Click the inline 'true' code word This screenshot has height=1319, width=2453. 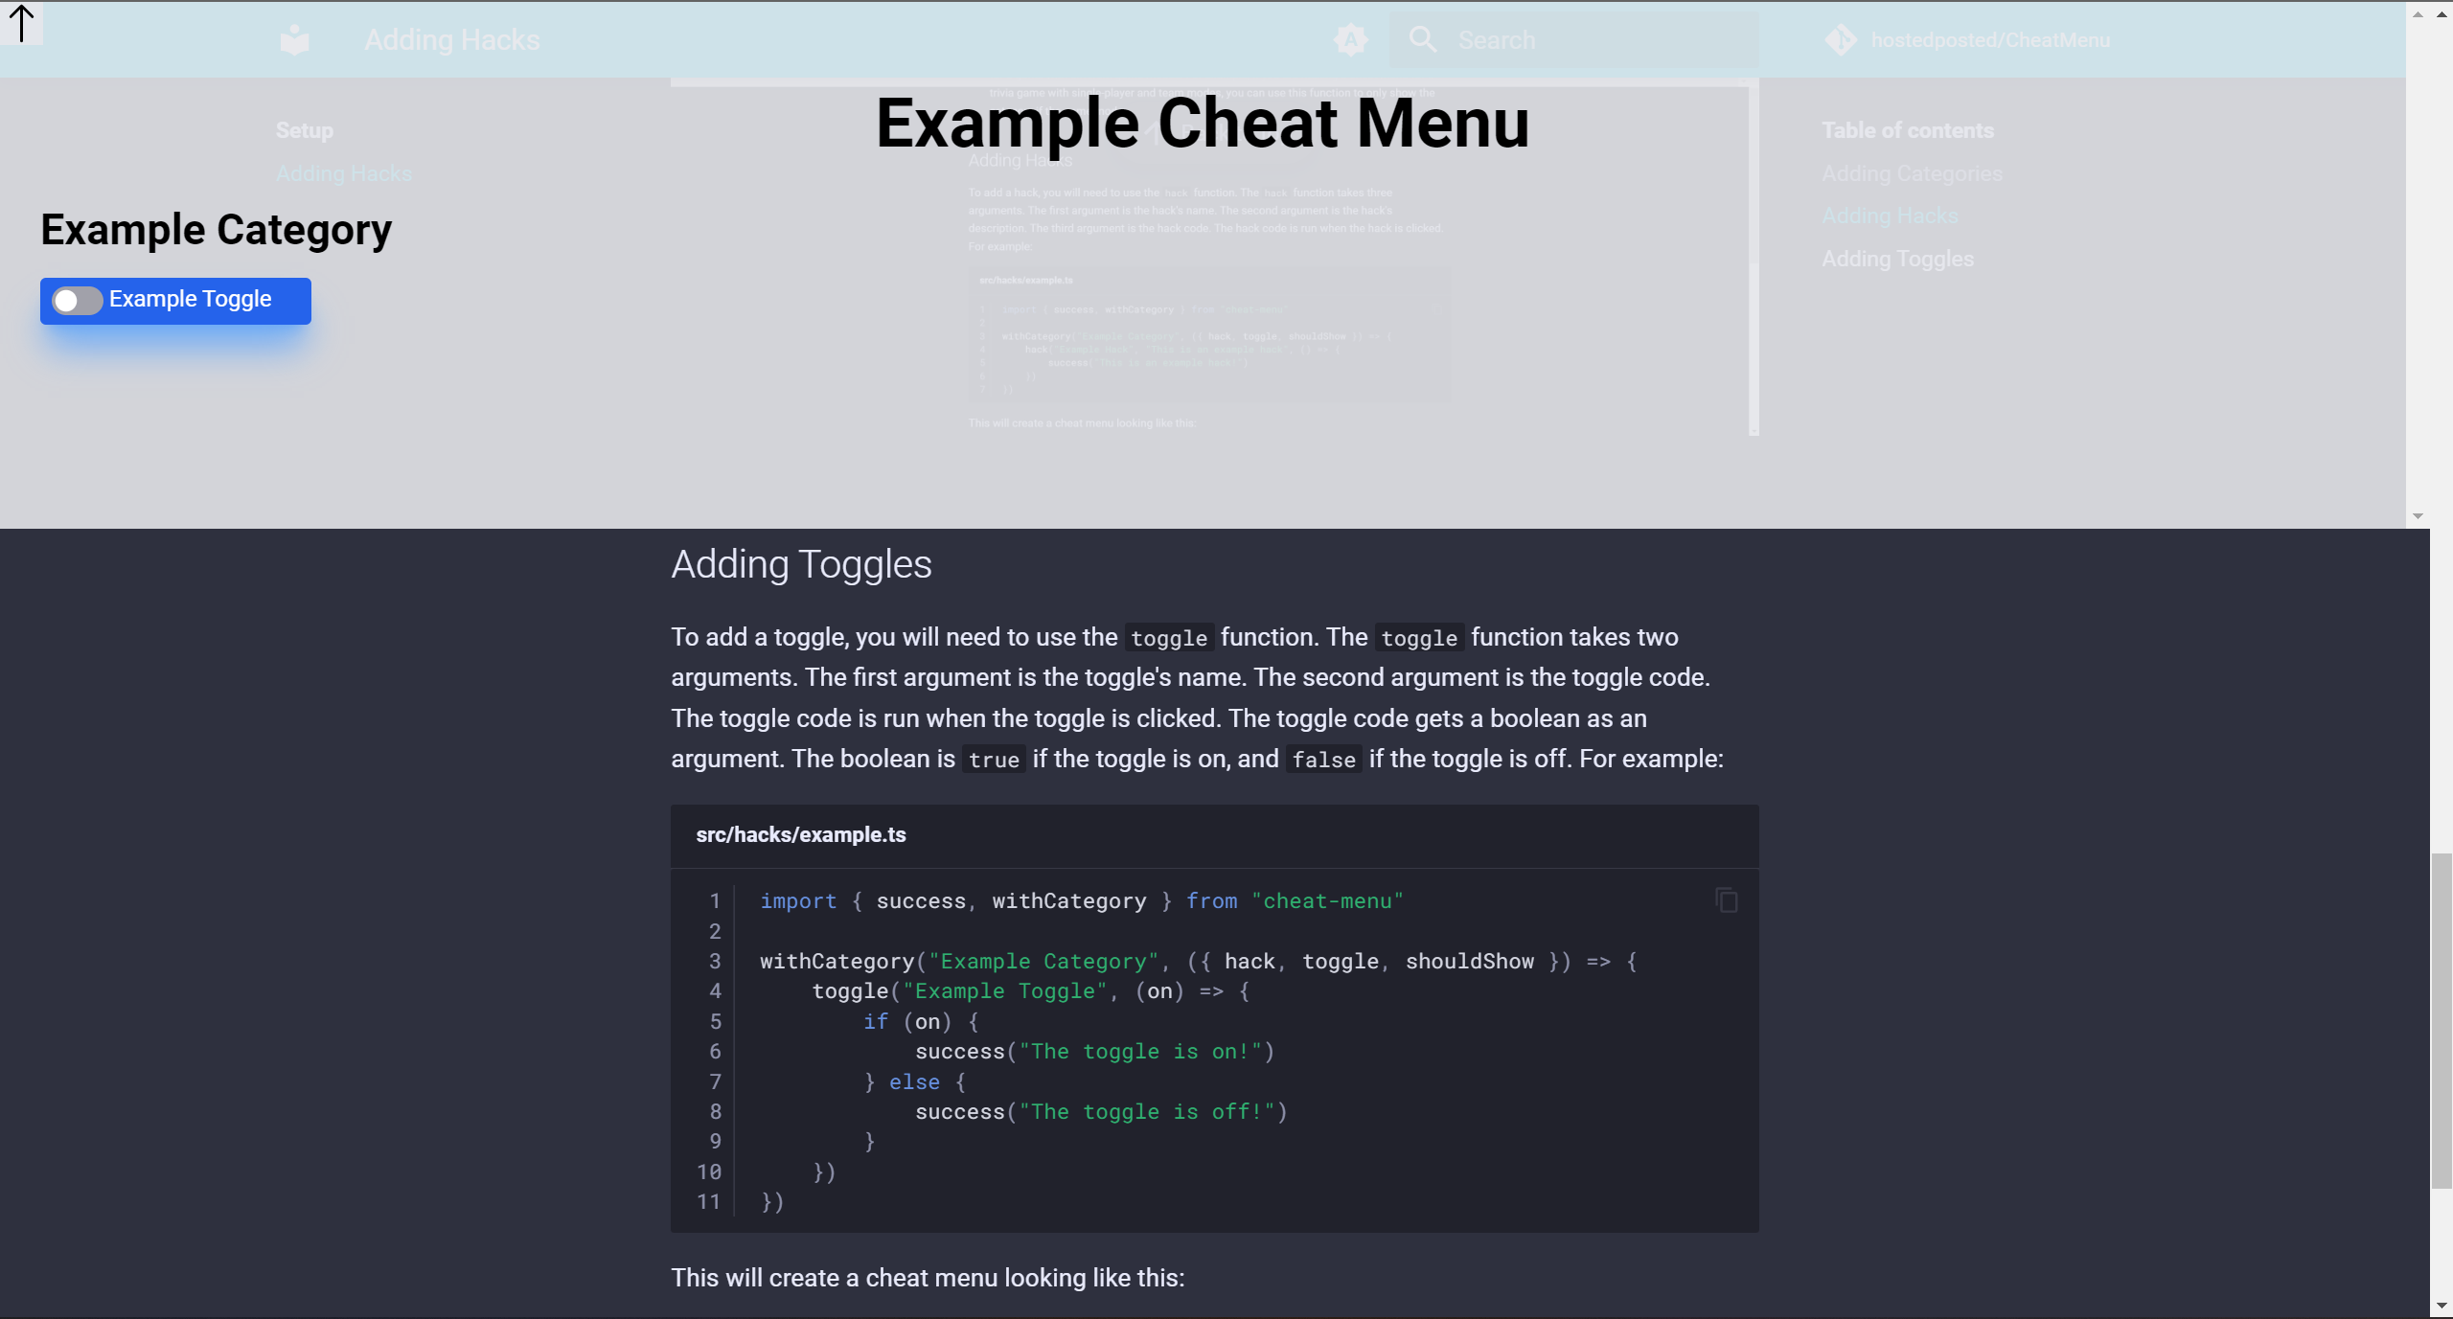994,760
